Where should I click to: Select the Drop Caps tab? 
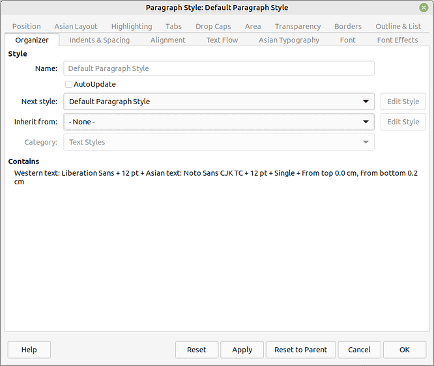click(x=213, y=26)
